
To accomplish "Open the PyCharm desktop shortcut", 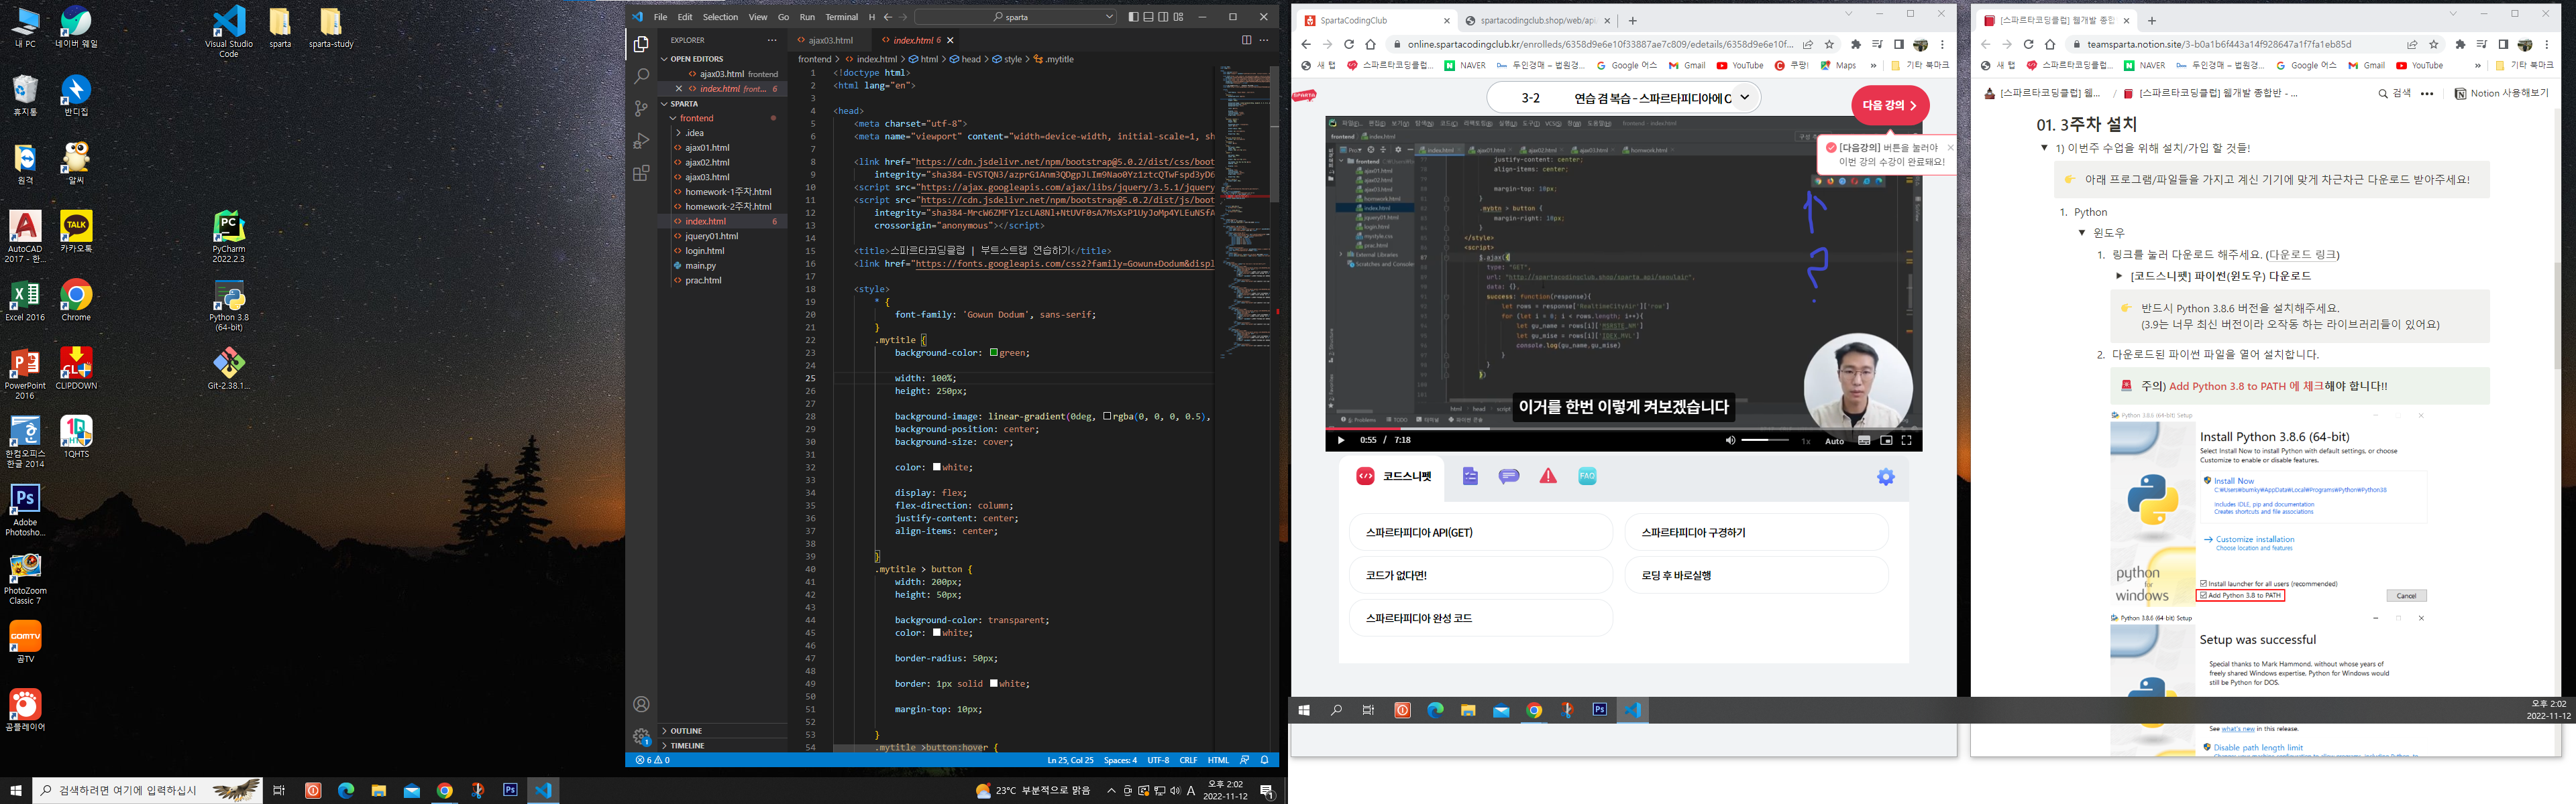I will click(229, 237).
